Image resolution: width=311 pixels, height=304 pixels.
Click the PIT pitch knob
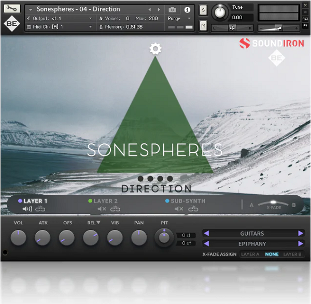coord(164,237)
